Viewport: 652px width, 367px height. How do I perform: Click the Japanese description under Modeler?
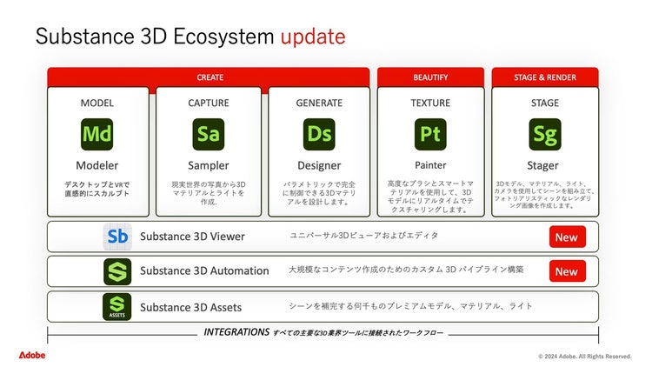point(96,189)
